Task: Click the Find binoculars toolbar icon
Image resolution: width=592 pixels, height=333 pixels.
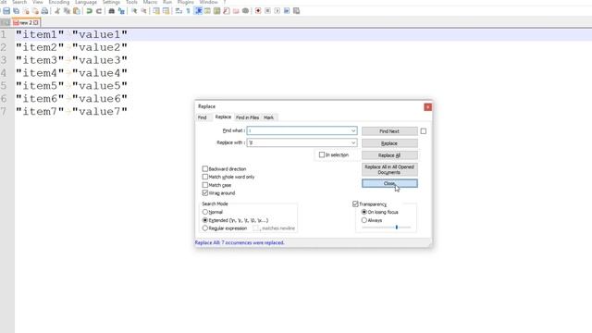Action: 111,11
